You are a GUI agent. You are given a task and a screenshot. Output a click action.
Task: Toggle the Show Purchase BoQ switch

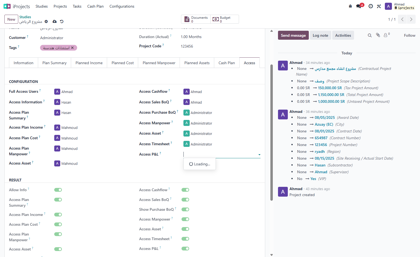185,209
